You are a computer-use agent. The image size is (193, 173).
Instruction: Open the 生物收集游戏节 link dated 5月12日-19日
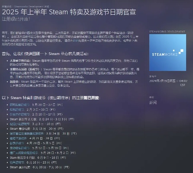pos(20,148)
